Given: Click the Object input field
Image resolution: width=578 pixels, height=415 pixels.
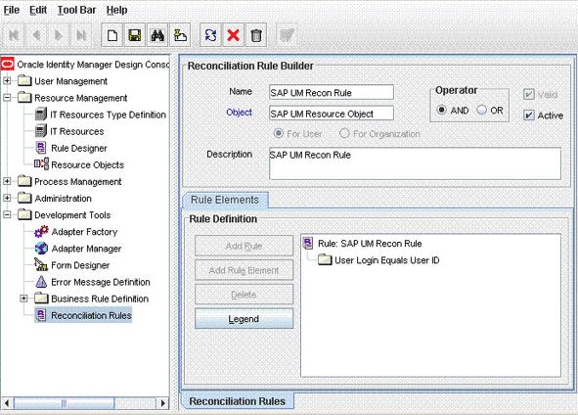Looking at the screenshot, I should pyautogui.click(x=332, y=114).
